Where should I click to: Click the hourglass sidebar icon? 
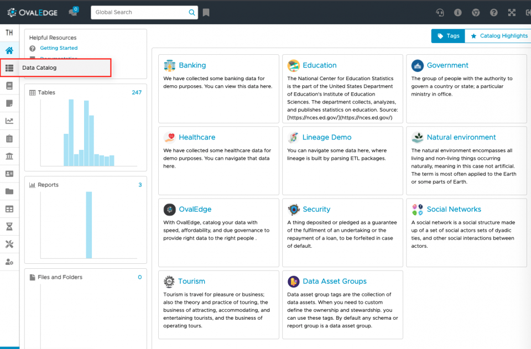(x=9, y=226)
